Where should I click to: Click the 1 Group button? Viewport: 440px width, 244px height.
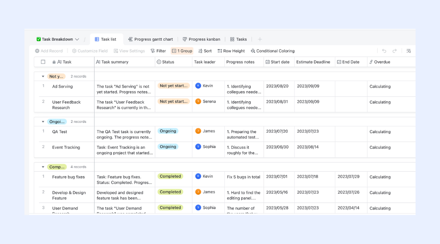pos(182,51)
